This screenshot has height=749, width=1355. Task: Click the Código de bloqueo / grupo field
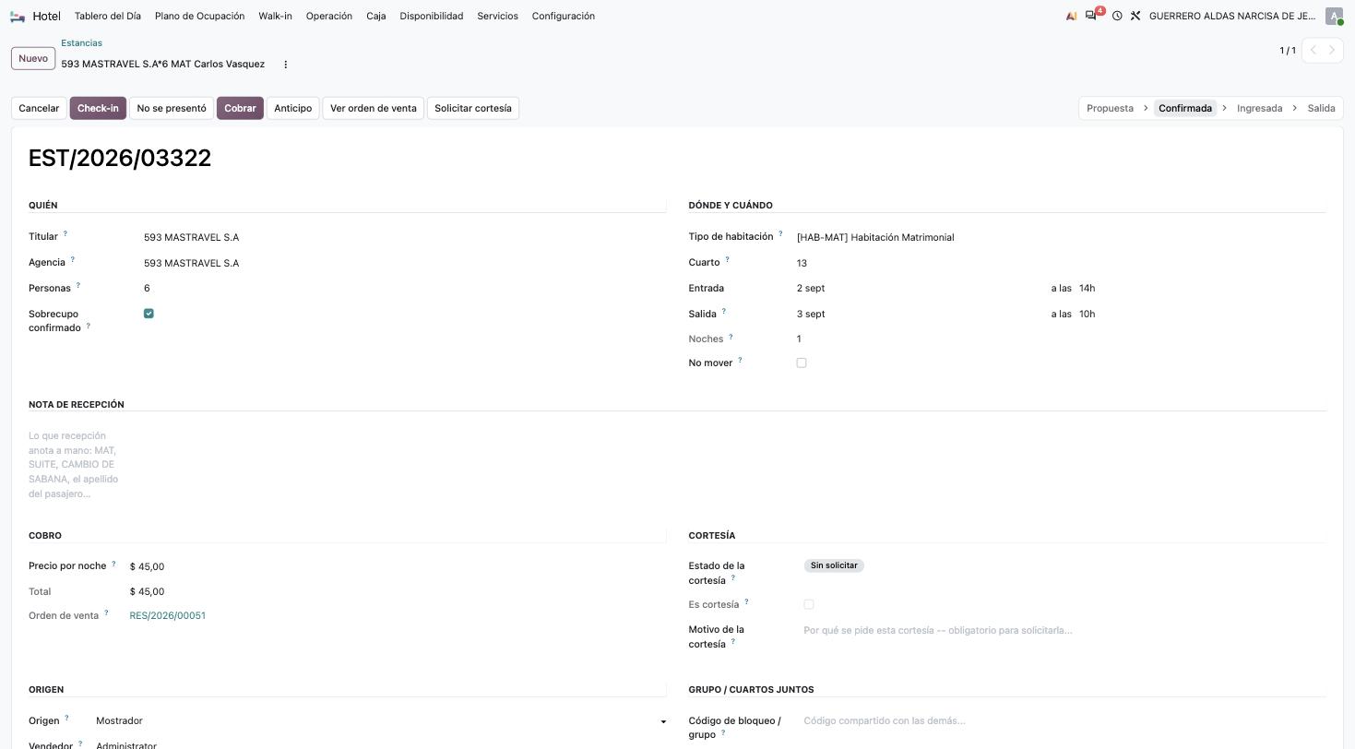1064,720
